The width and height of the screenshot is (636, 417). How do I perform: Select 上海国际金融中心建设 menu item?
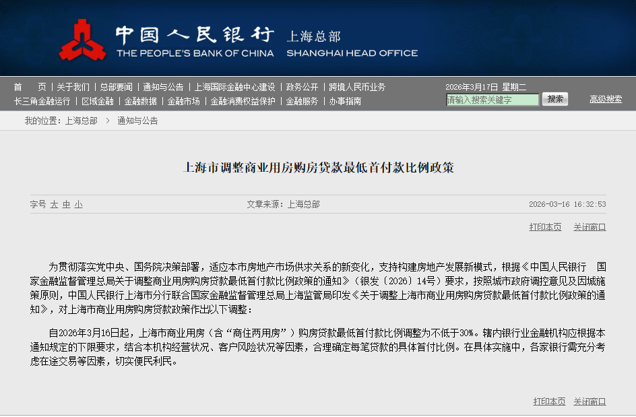234,87
